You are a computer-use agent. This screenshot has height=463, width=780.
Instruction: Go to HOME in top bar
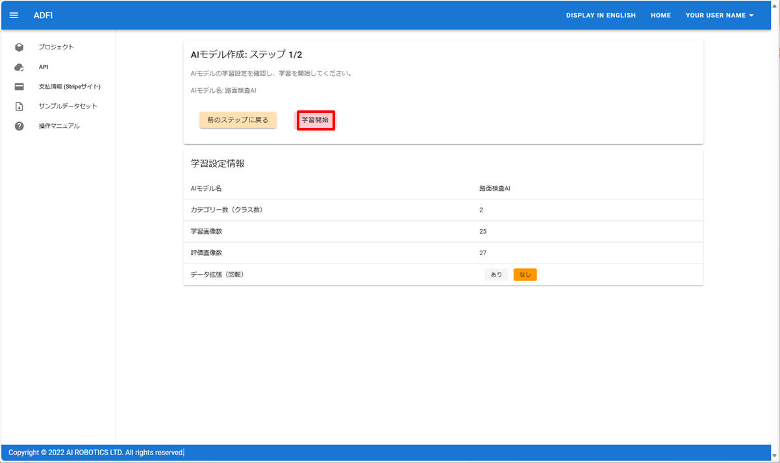tap(660, 16)
